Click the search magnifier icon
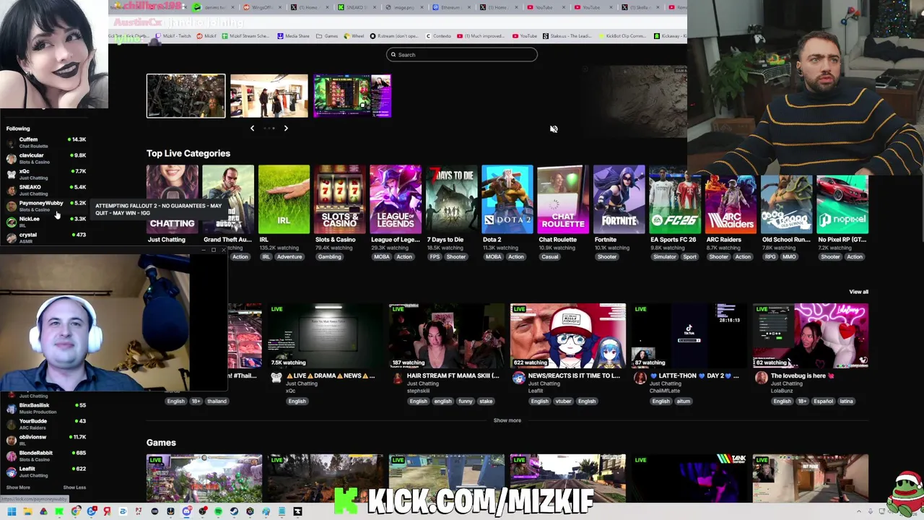This screenshot has height=520, width=924. [393, 55]
